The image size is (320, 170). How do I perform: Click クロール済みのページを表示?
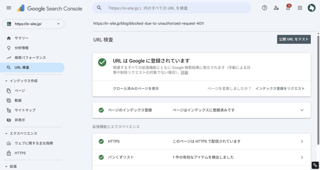[x=136, y=88]
